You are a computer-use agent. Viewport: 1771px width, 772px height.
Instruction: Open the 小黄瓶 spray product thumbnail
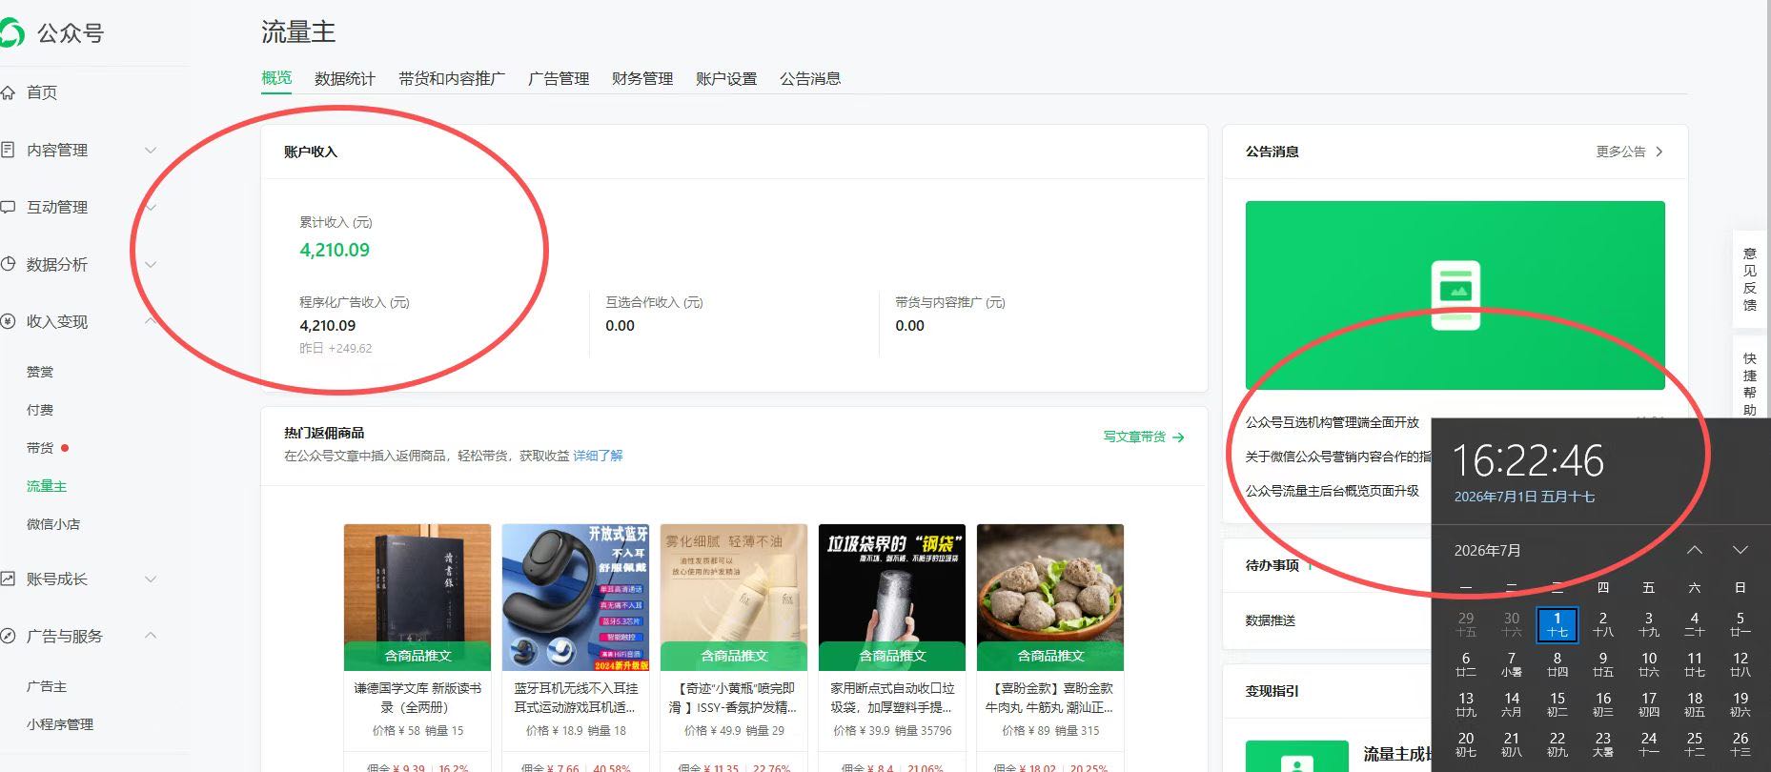(734, 598)
